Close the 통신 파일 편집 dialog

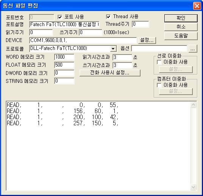(x=197, y=6)
